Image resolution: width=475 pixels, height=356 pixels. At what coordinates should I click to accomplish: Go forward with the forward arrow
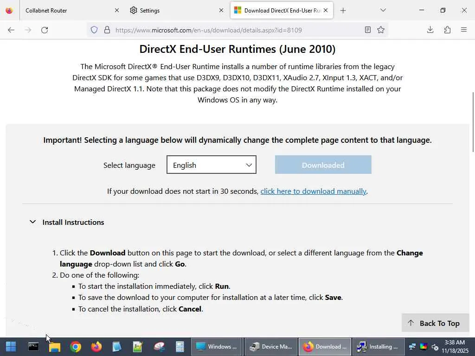tap(28, 30)
